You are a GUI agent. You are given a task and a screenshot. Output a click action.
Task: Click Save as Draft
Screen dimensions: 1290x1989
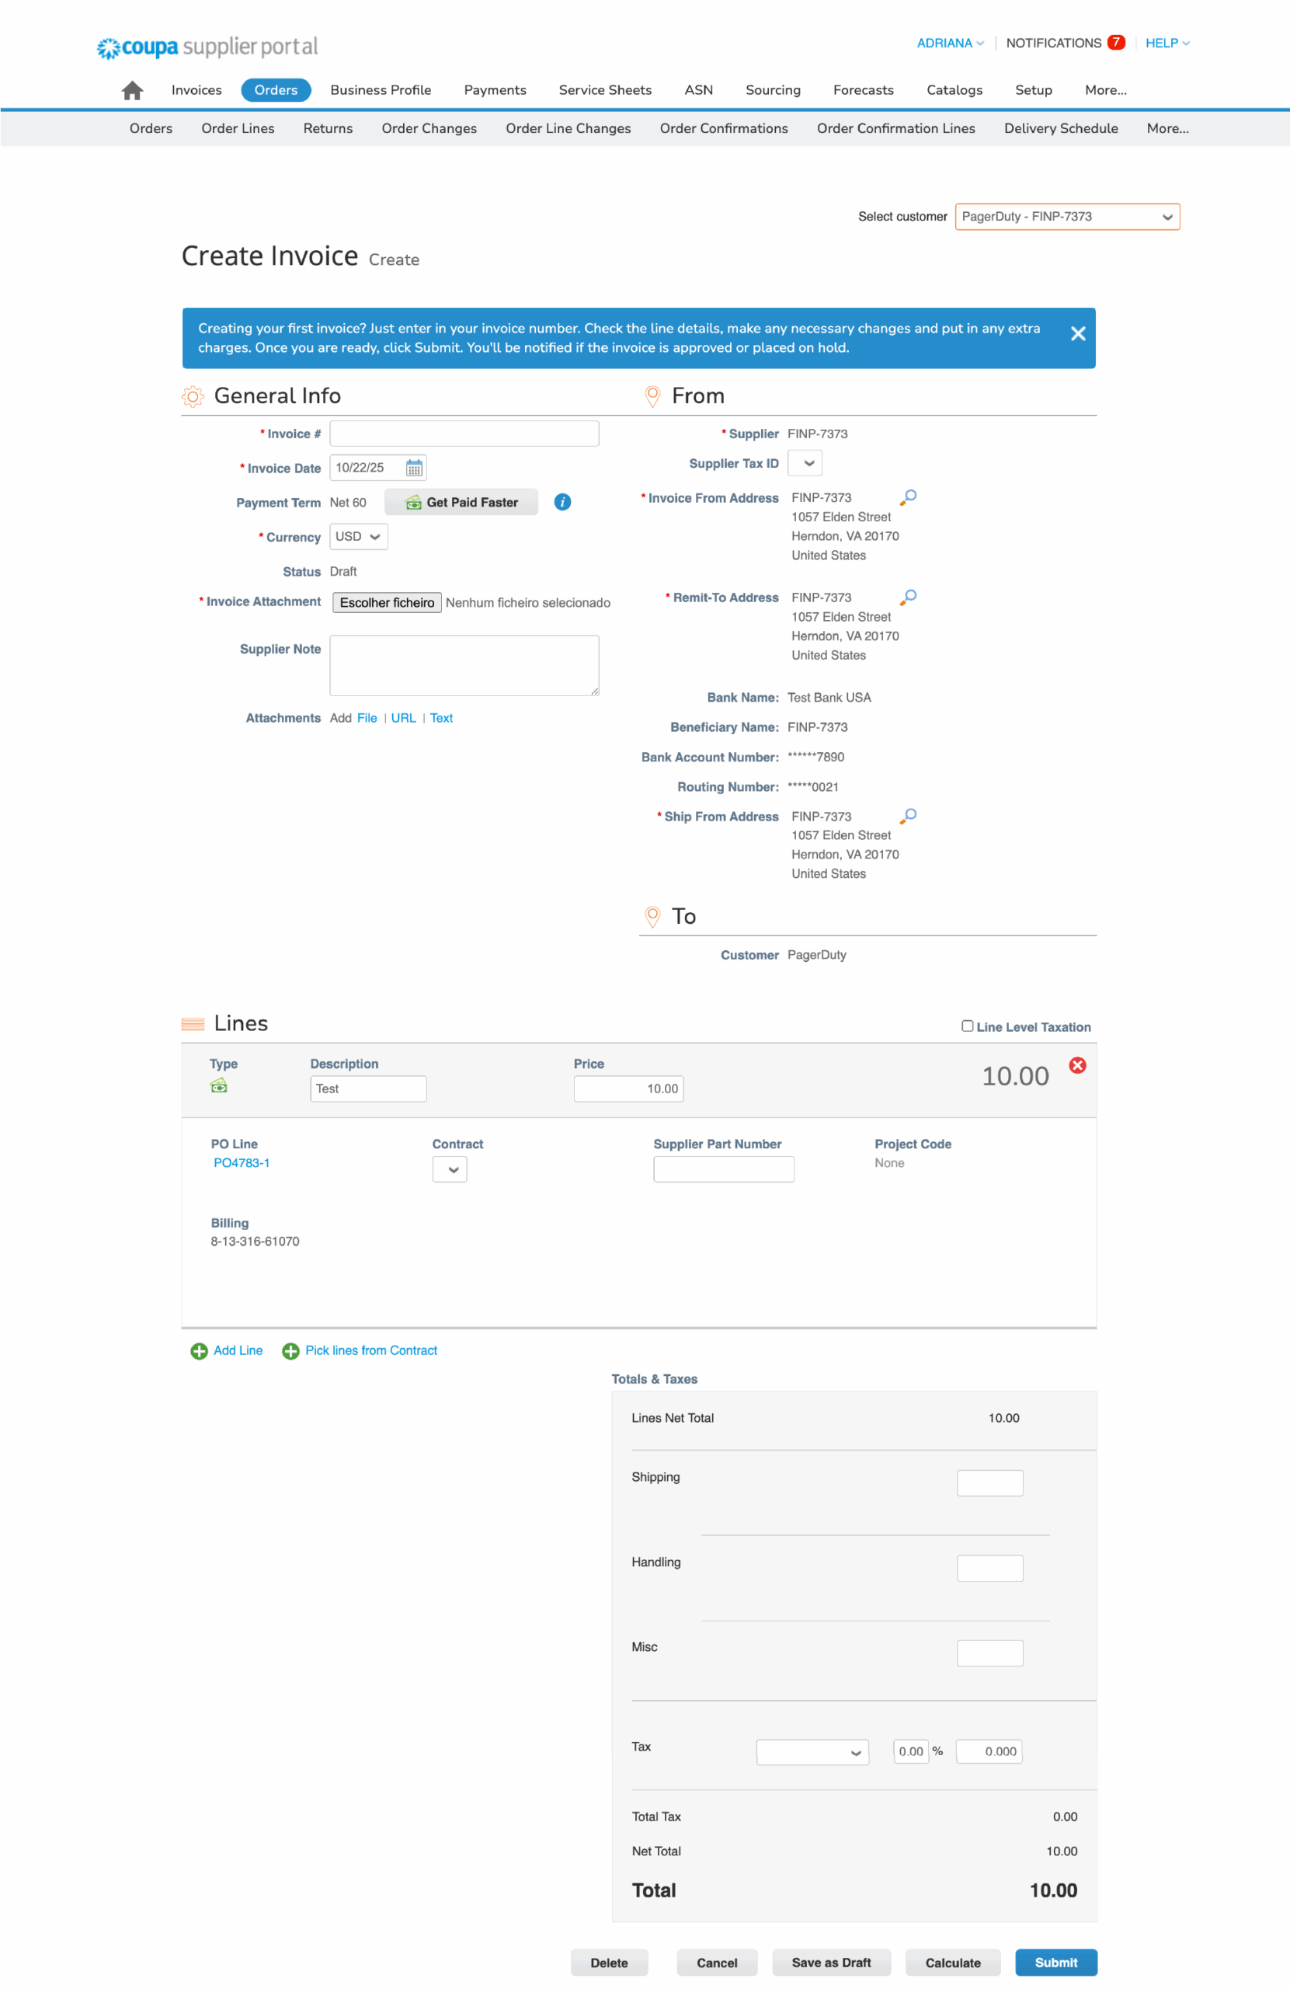tap(830, 1963)
